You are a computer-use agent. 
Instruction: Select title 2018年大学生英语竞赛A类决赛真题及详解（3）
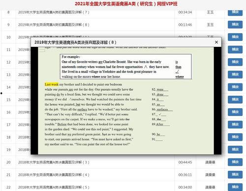(x=54, y=162)
